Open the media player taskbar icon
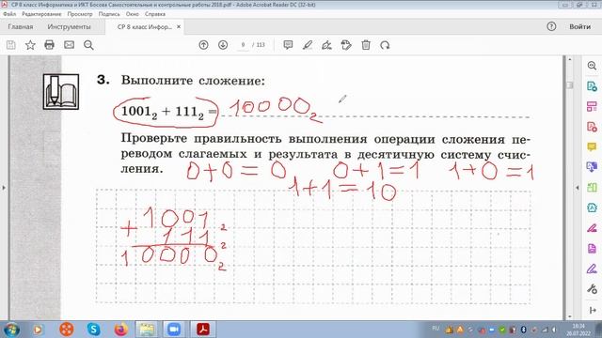This screenshot has height=338, width=602. tap(38, 330)
